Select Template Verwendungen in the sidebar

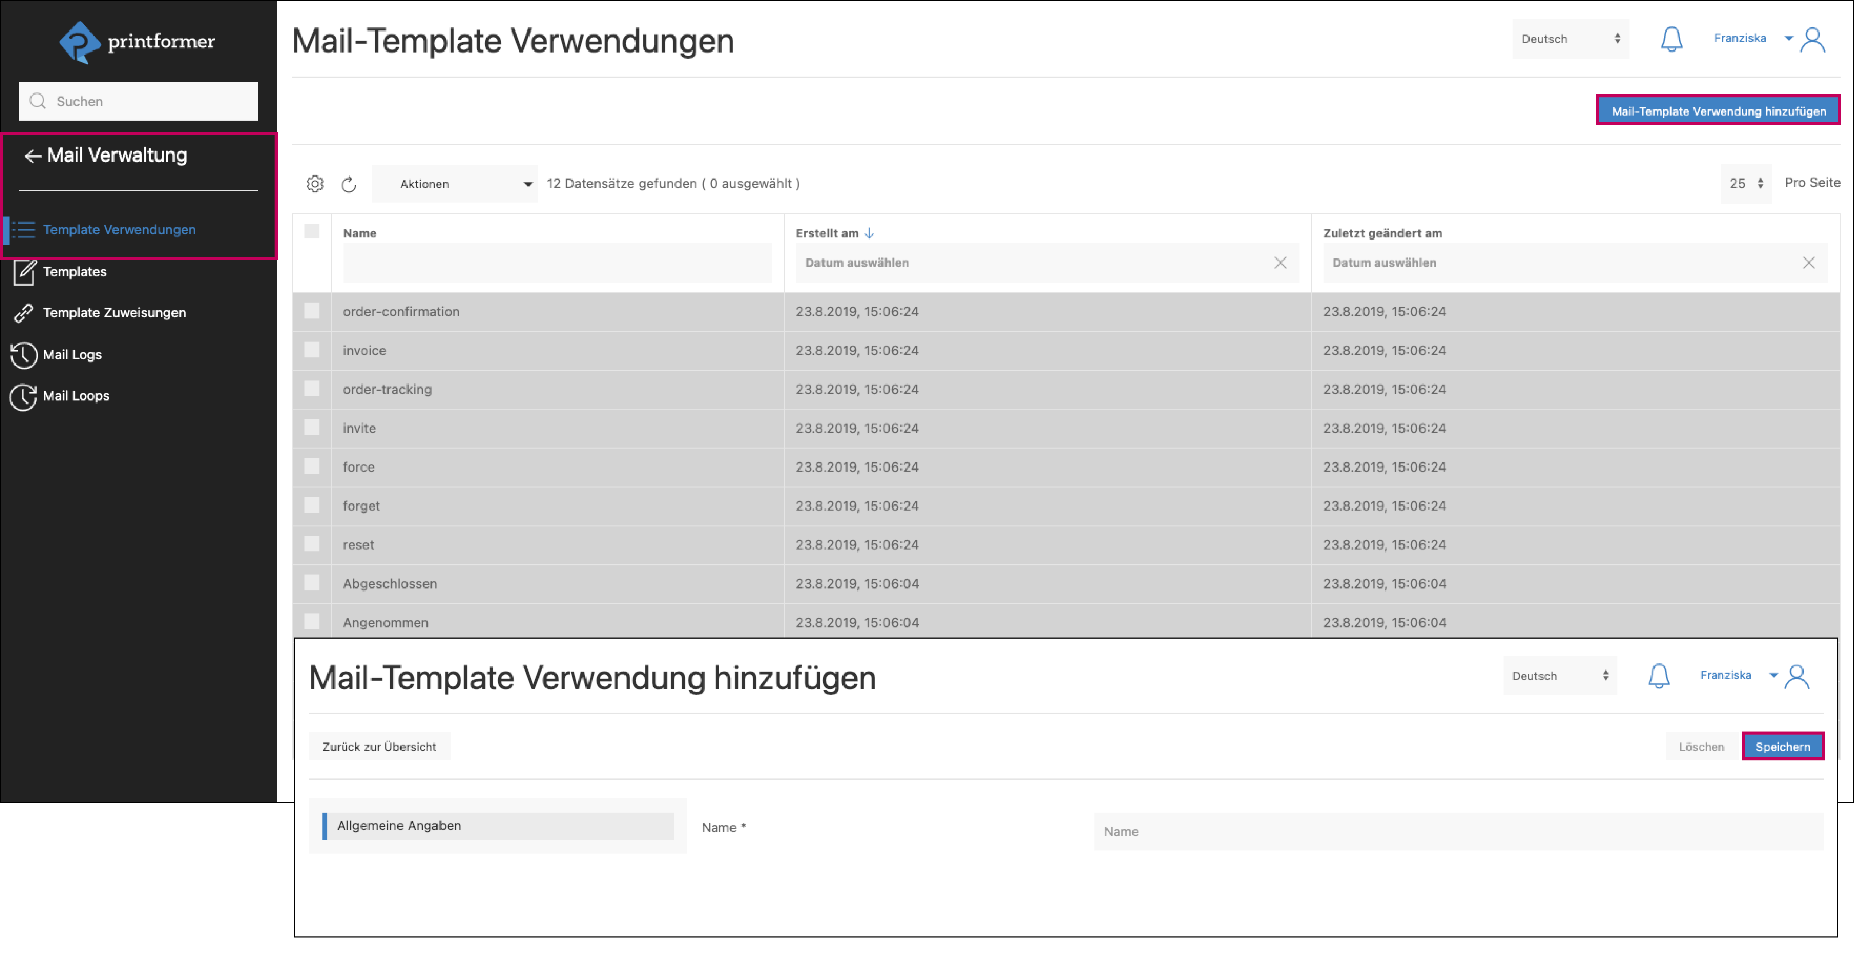click(x=119, y=230)
